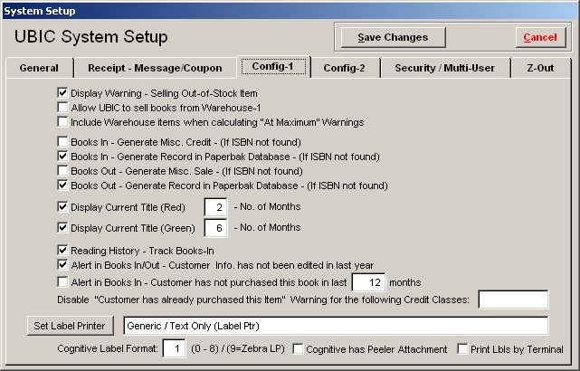Screen dimensions: 580x371
Task: Click the Green title months field showing 6
Action: pyautogui.click(x=215, y=228)
